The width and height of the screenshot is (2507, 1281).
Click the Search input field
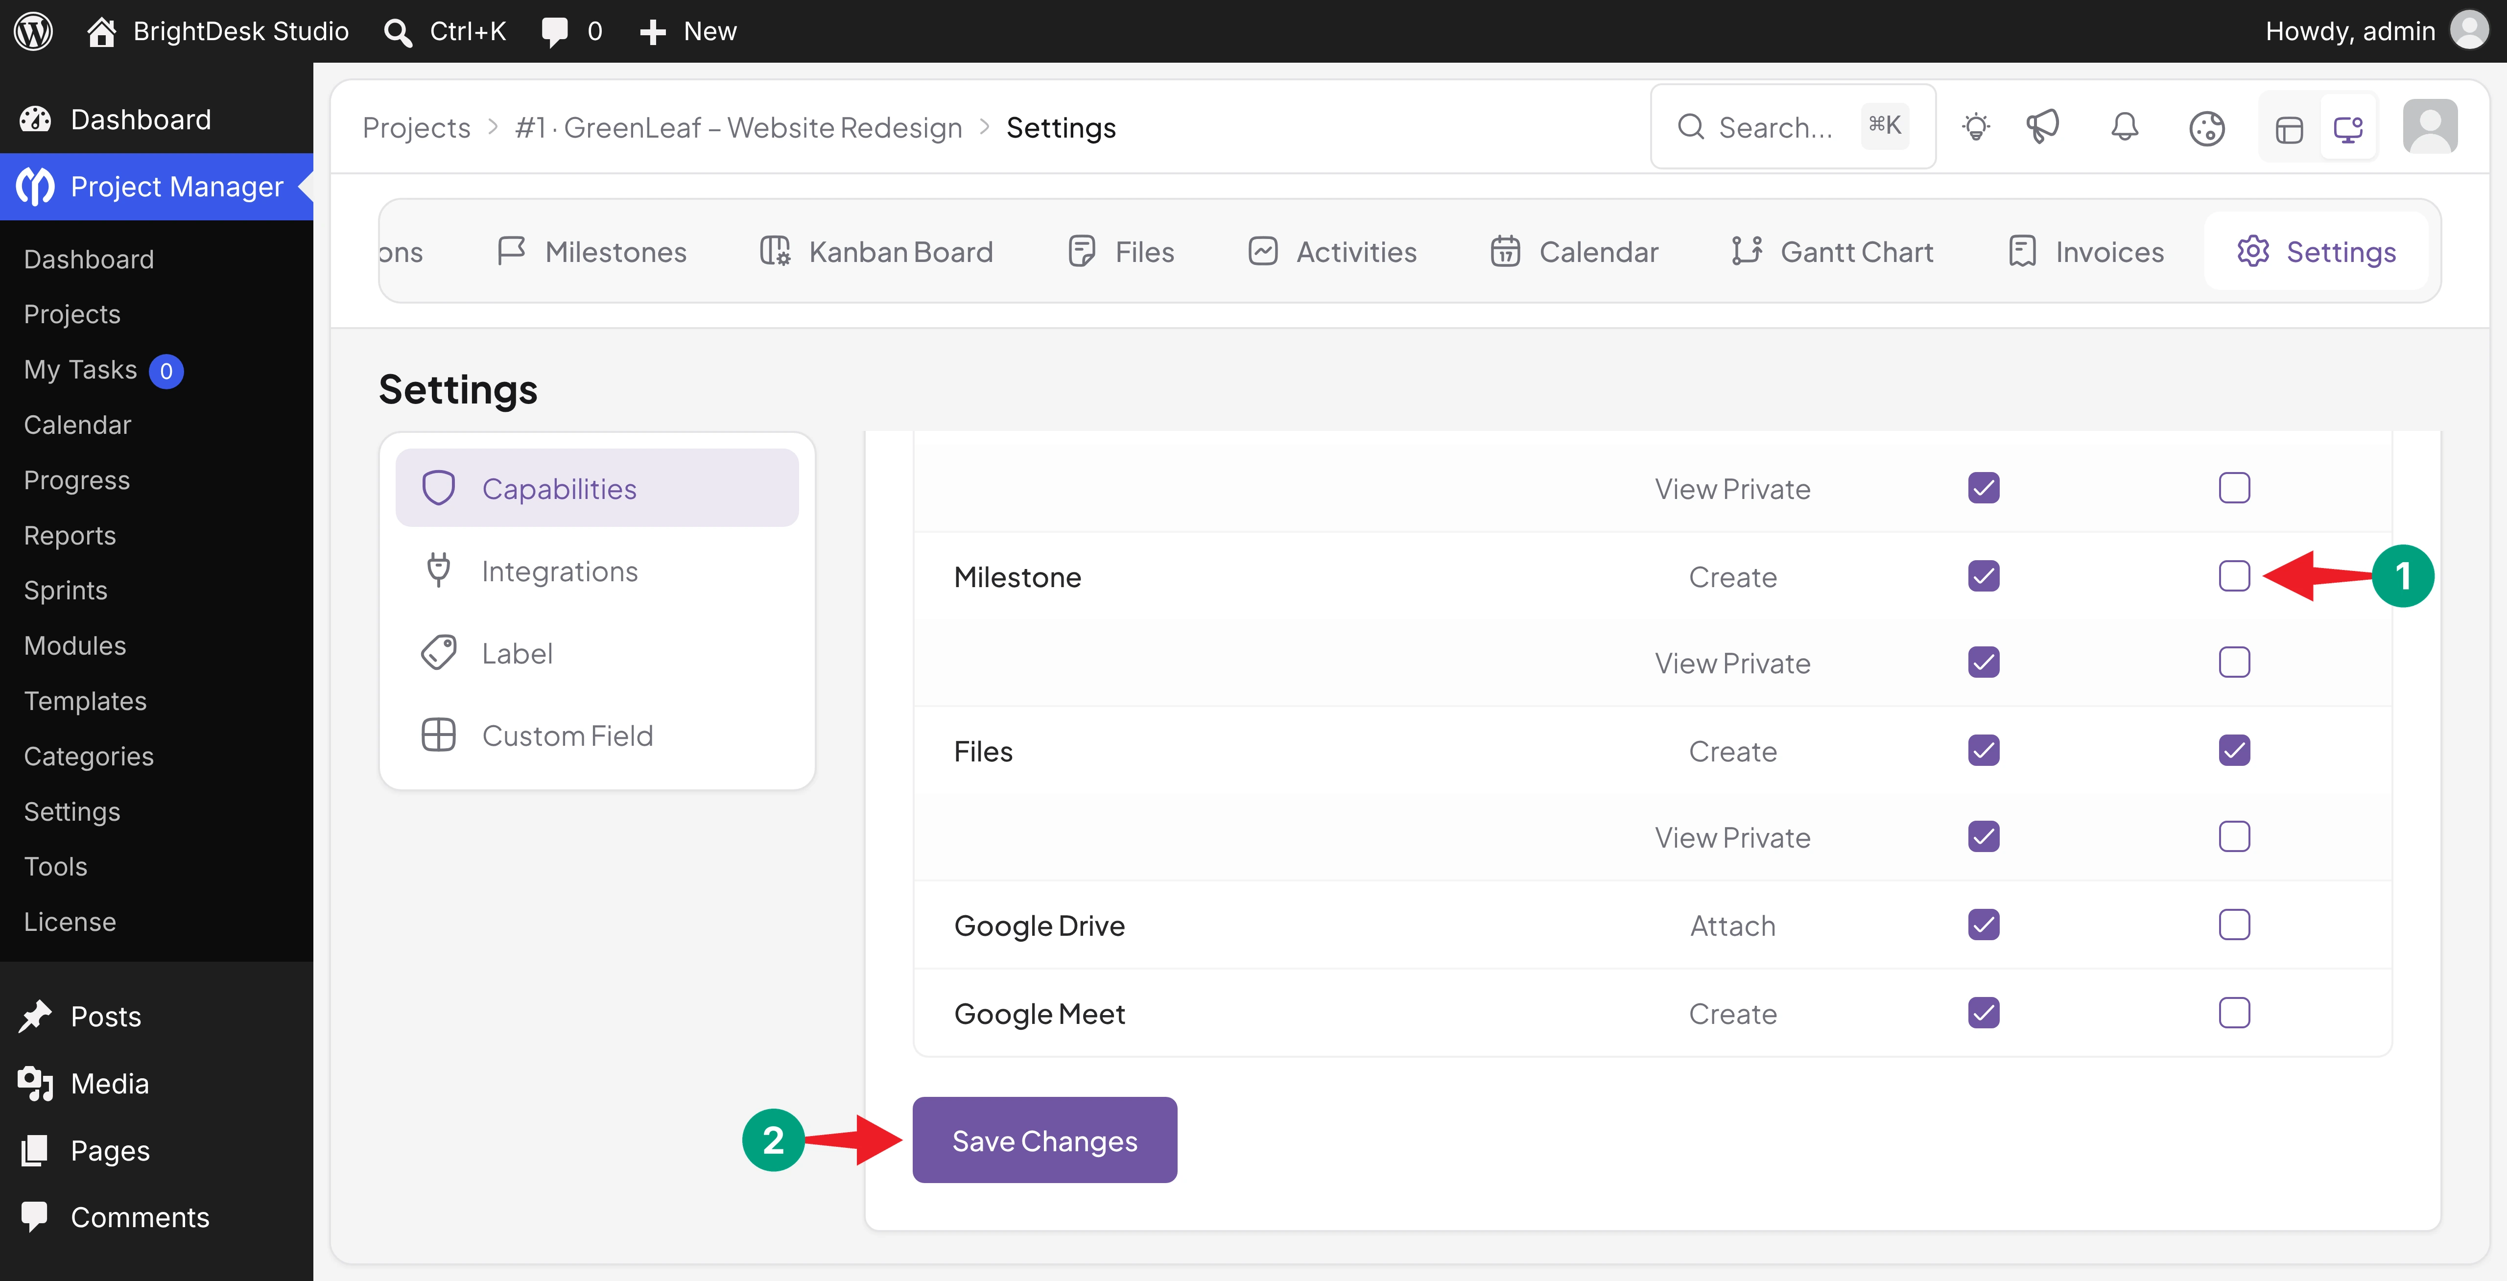1793,126
